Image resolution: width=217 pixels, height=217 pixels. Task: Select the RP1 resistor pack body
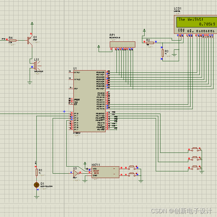tap(123, 45)
